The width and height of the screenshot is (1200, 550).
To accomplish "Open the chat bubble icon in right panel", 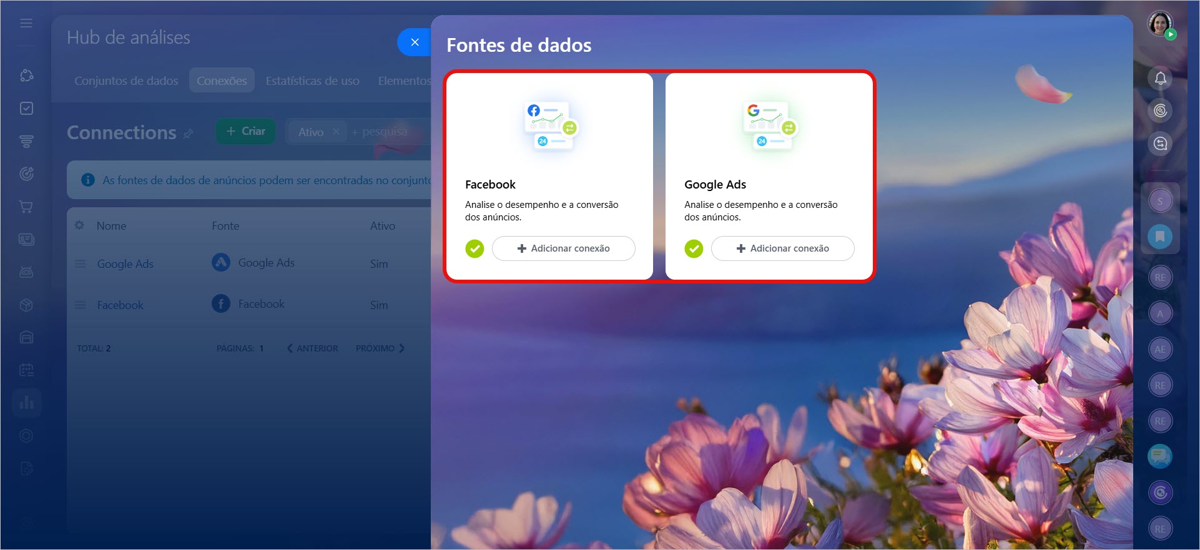I will point(1160,457).
